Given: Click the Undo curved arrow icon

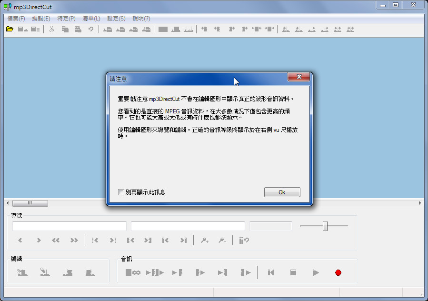Looking at the screenshot, I should 91,29.
